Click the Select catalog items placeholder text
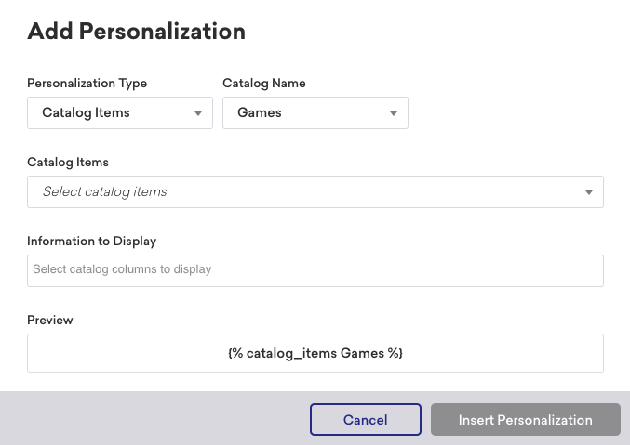 point(105,191)
